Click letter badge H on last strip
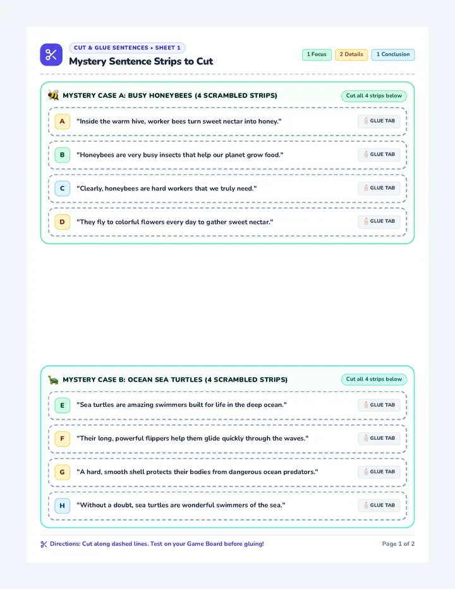The image size is (455, 589). point(63,506)
